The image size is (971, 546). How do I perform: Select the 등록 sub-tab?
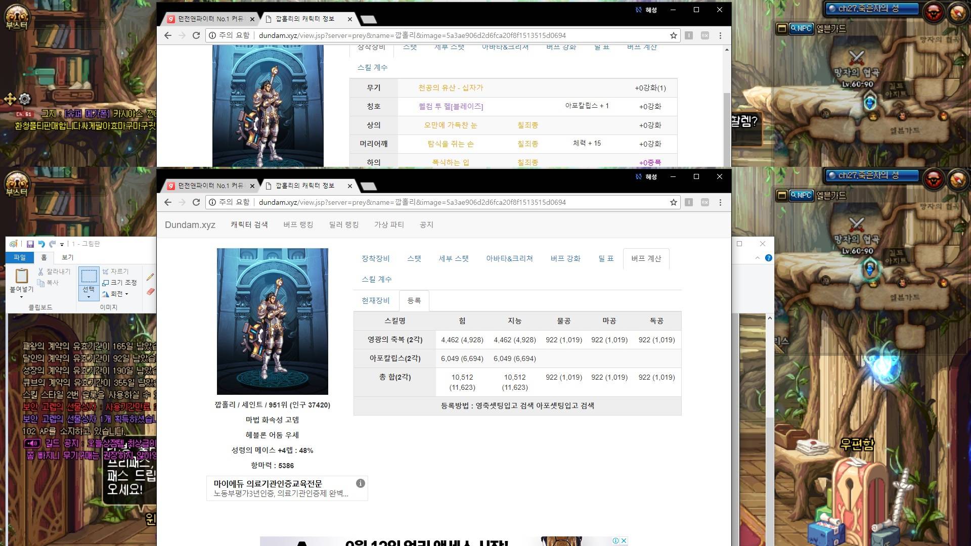(414, 300)
